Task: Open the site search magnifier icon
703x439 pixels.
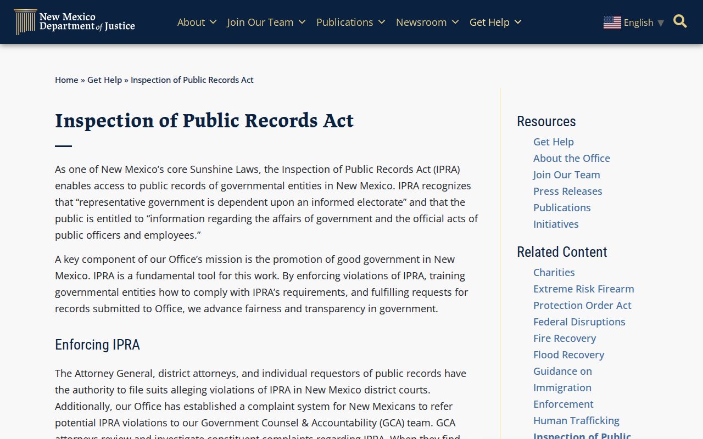Action: click(680, 21)
